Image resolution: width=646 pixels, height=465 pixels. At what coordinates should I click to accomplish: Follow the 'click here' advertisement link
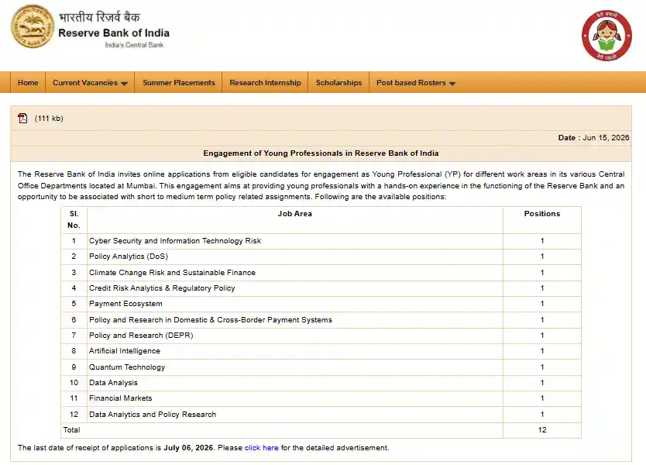click(x=261, y=448)
